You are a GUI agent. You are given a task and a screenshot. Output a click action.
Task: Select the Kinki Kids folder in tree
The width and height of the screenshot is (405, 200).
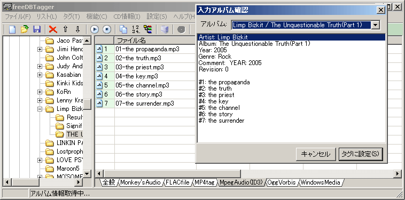(x=70, y=83)
